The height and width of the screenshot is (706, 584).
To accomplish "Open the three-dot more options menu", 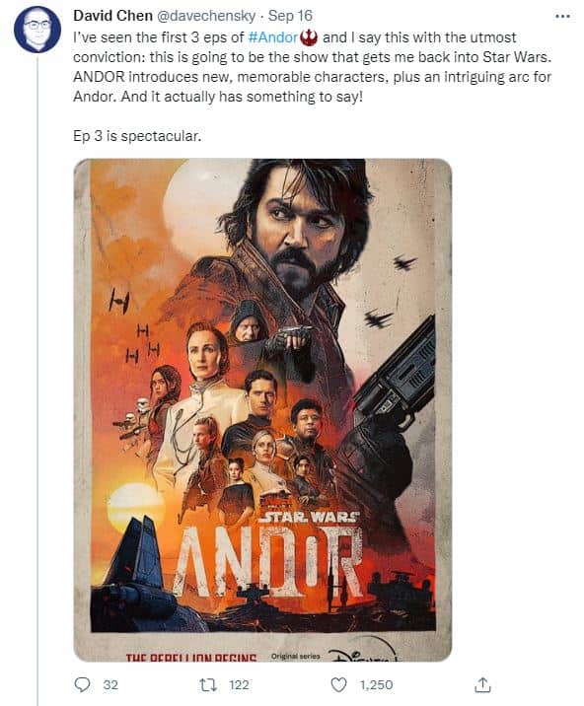I will 562,16.
